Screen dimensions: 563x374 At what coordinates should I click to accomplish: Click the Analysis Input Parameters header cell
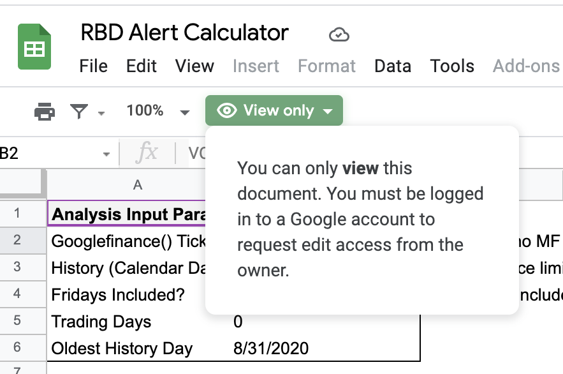[128, 214]
